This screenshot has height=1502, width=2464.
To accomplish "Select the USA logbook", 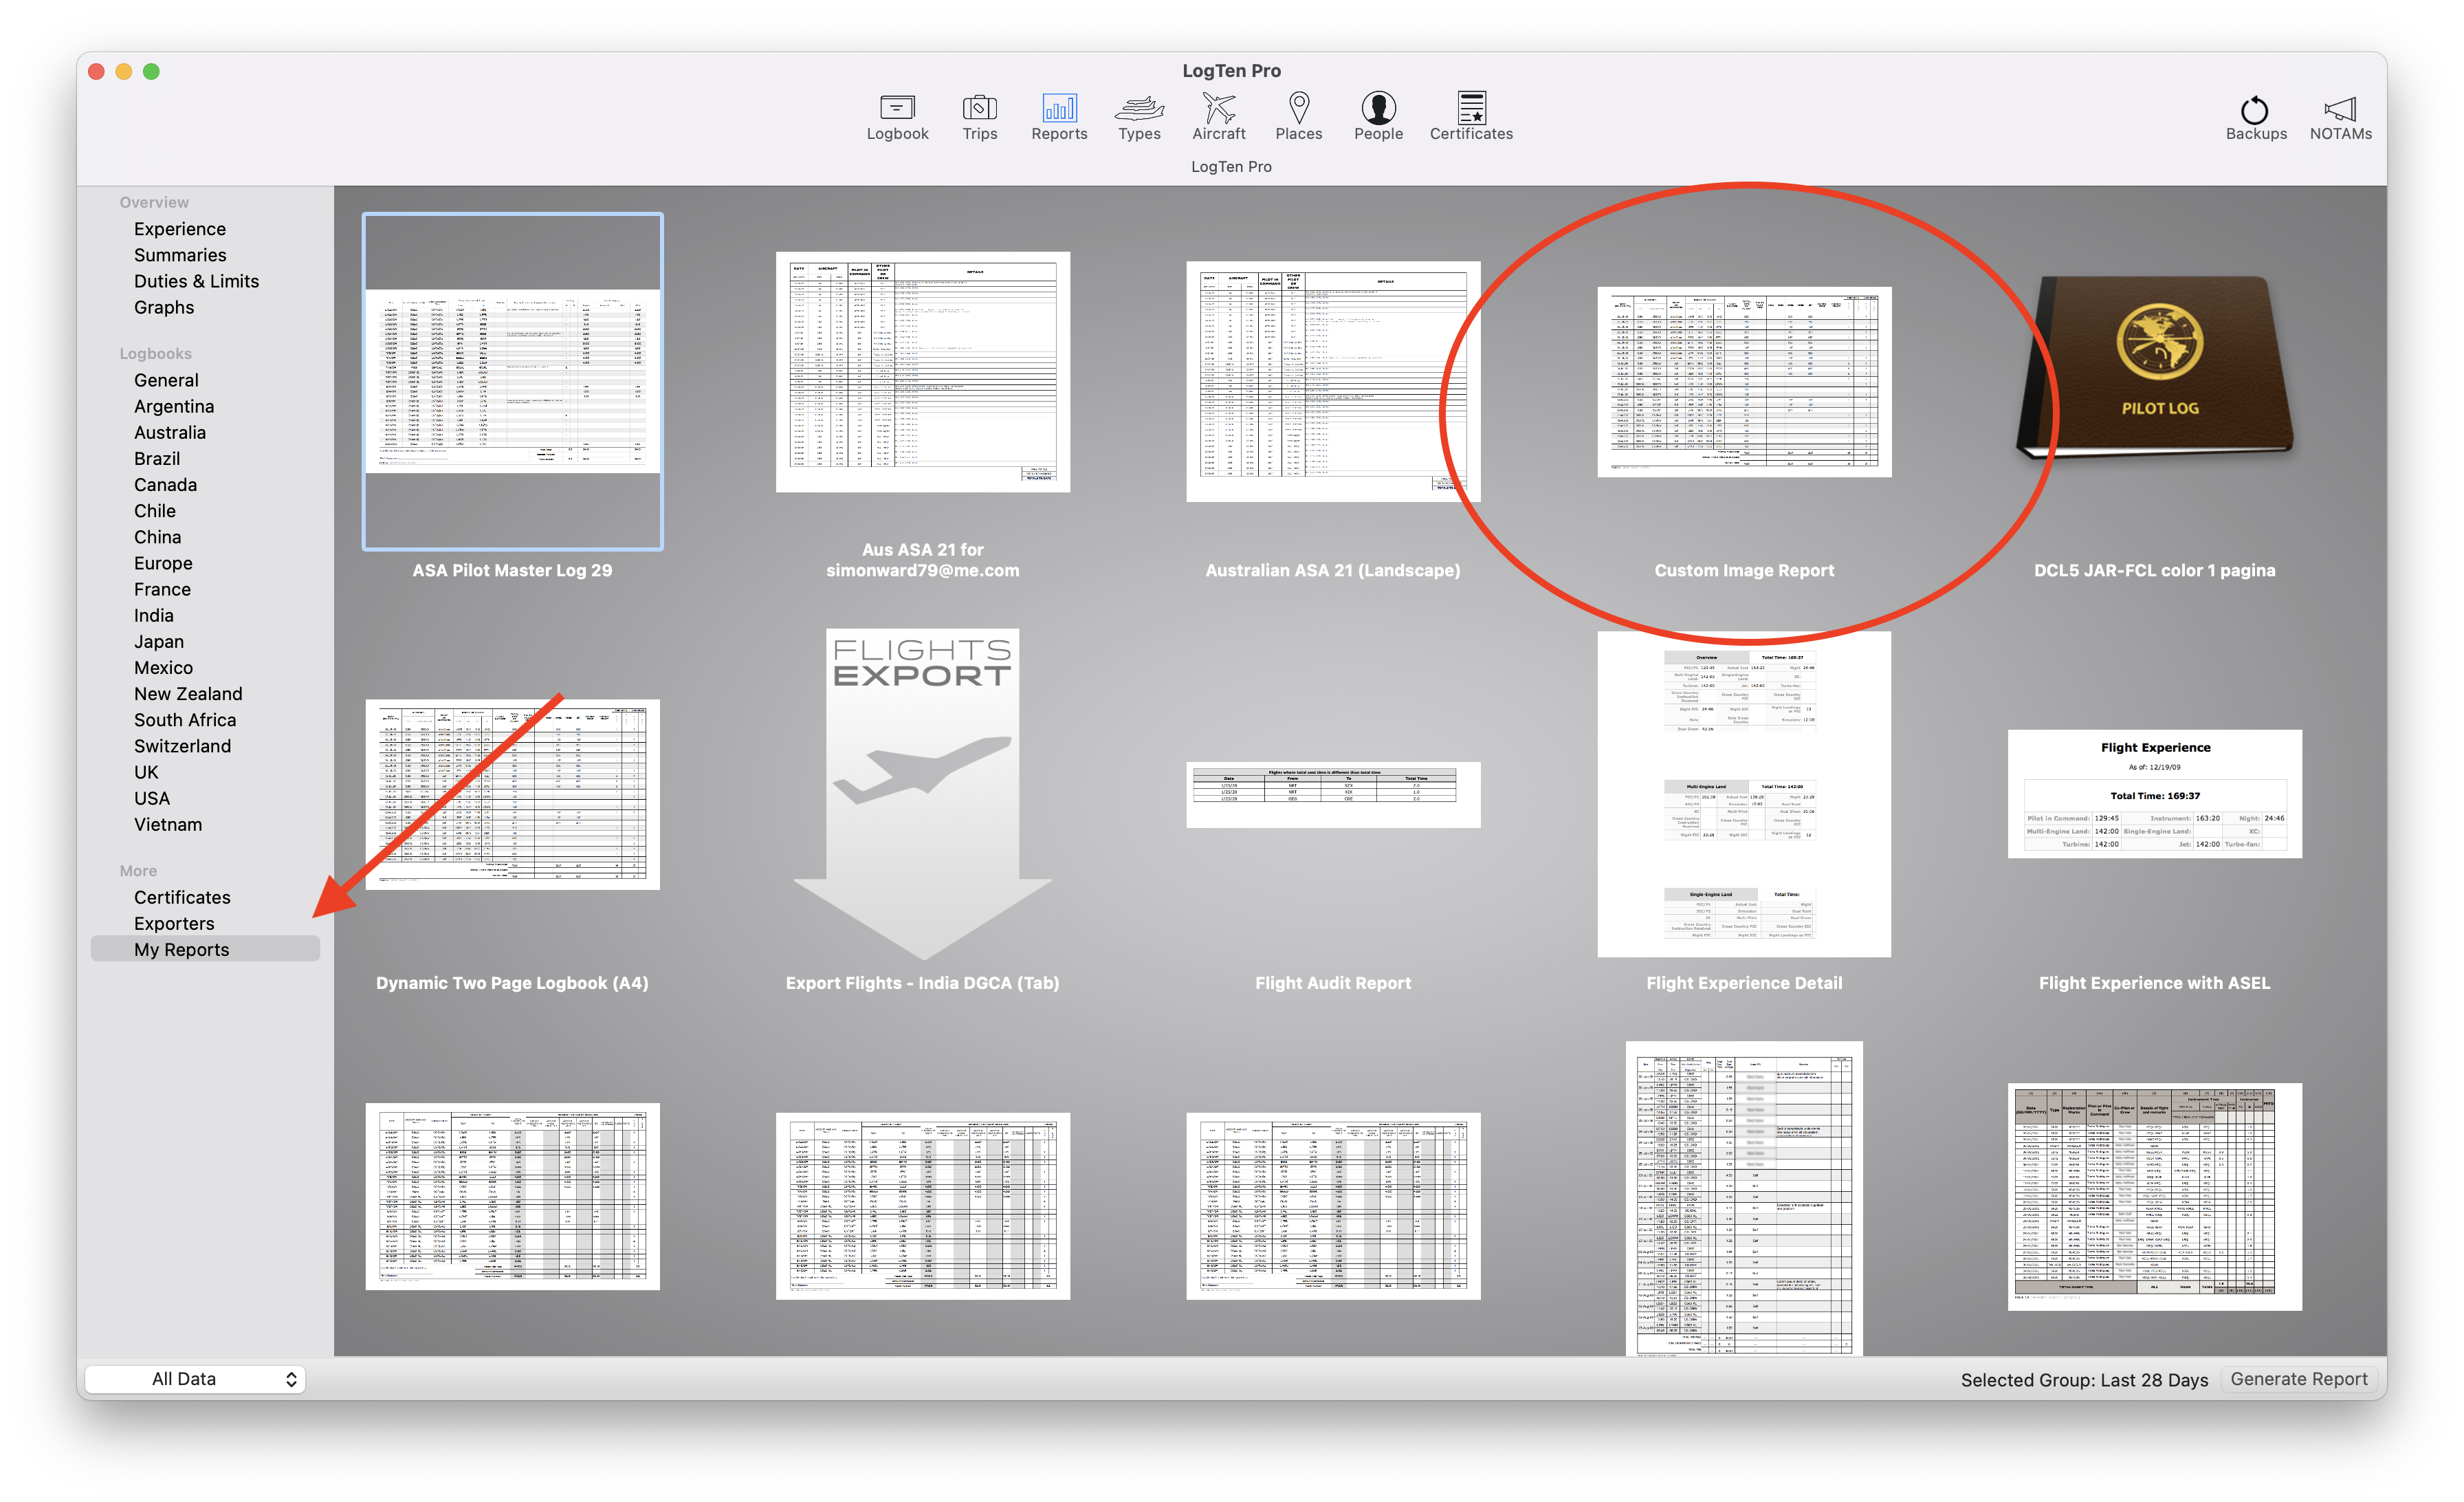I will 152,798.
